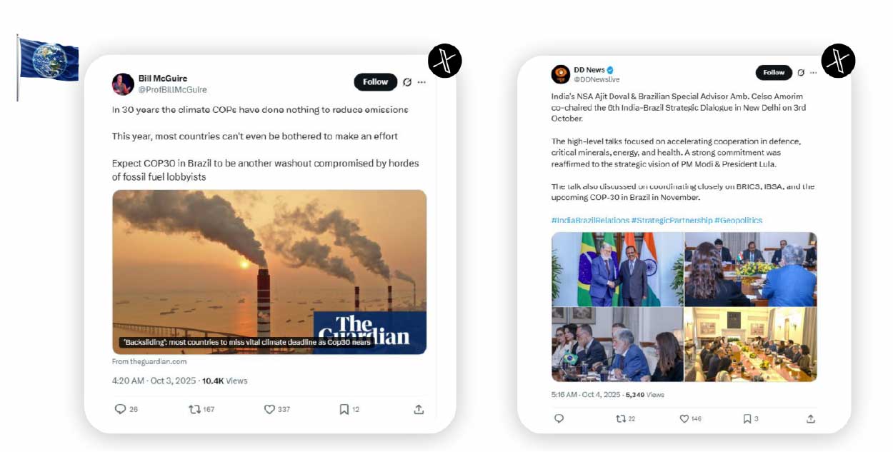This screenshot has width=893, height=452.
Task: View the handshake photo in DD News tweet
Action: [x=617, y=269]
